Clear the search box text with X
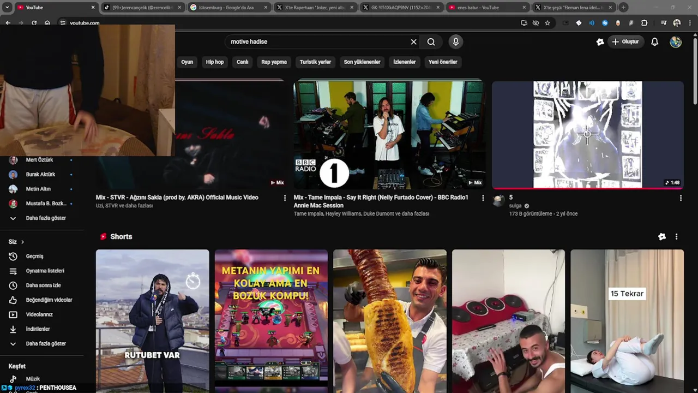Screen dimensions: 698x393 413,41
